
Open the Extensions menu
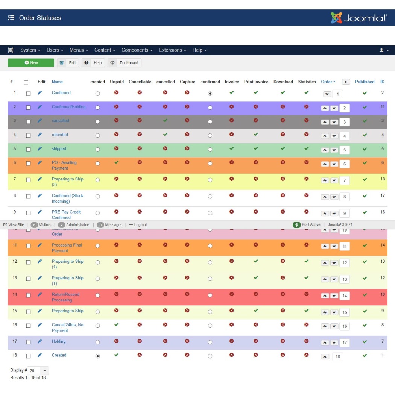tap(173, 50)
